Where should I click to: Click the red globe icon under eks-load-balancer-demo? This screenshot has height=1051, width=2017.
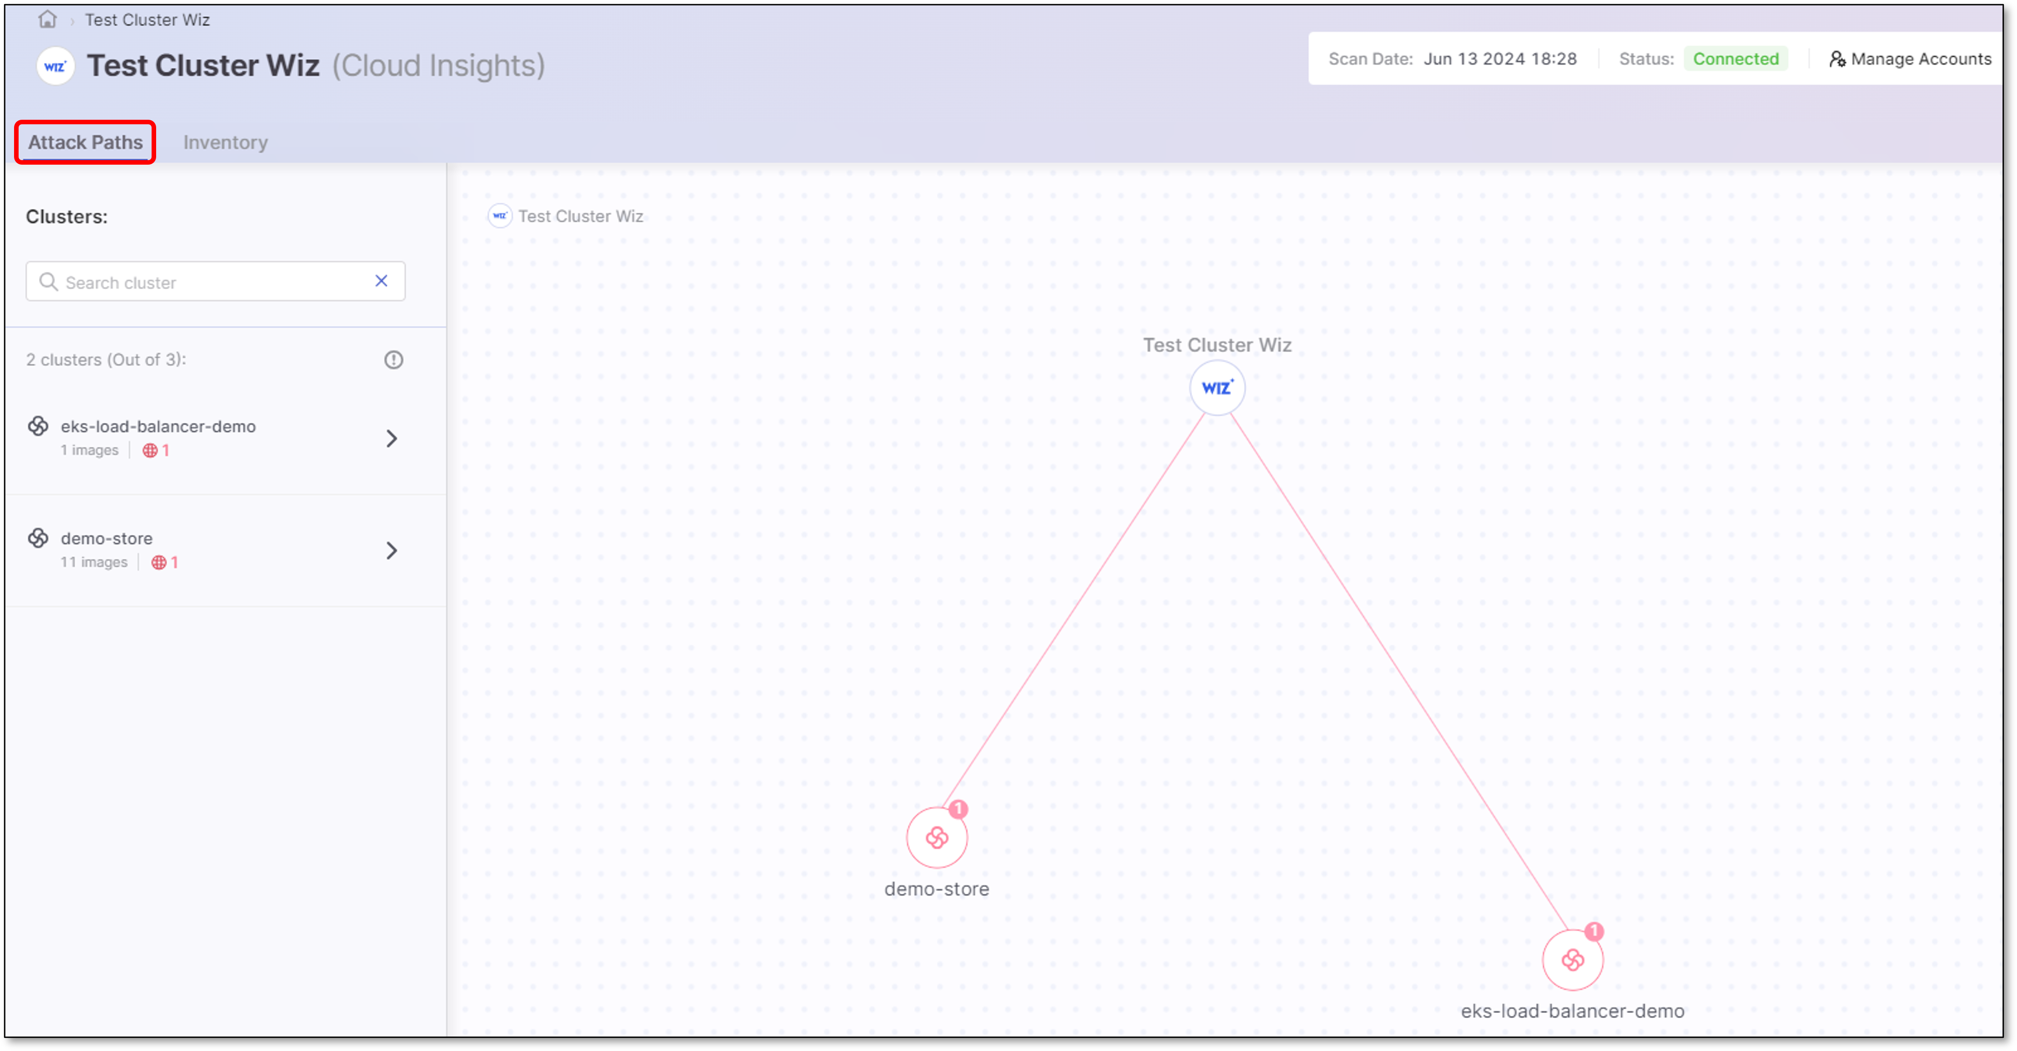150,451
